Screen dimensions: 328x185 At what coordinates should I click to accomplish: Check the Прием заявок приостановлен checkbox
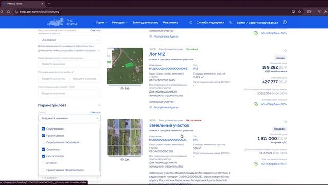43,170
